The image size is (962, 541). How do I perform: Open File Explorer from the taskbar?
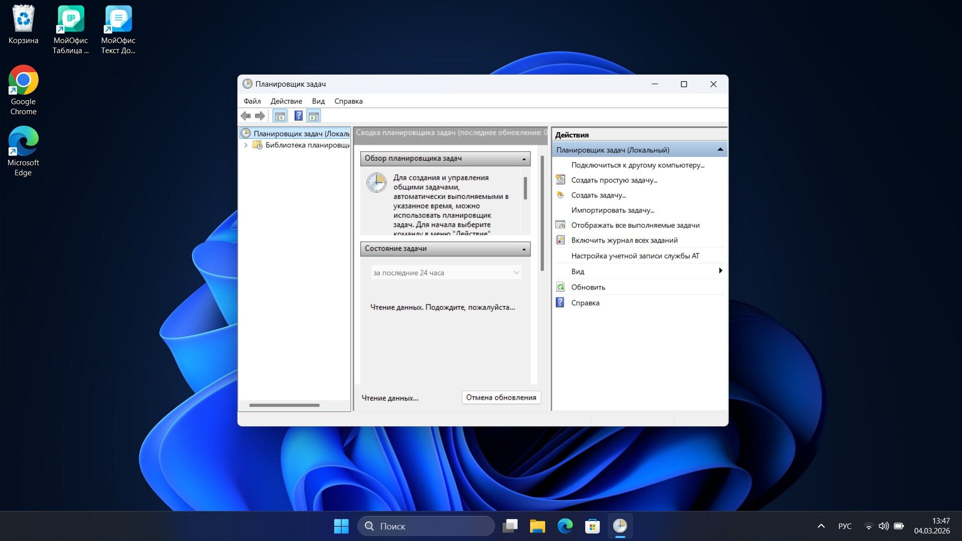[537, 526]
